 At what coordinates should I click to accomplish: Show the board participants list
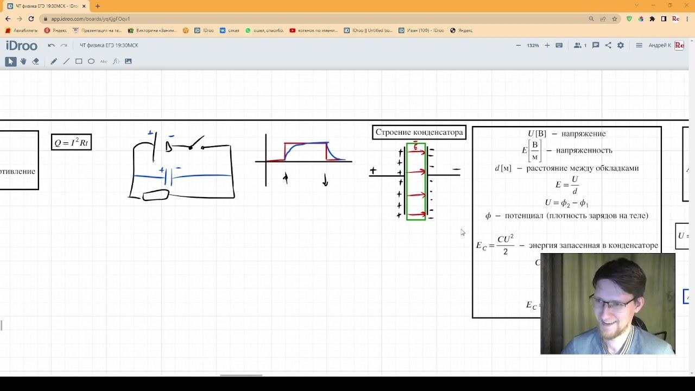580,46
